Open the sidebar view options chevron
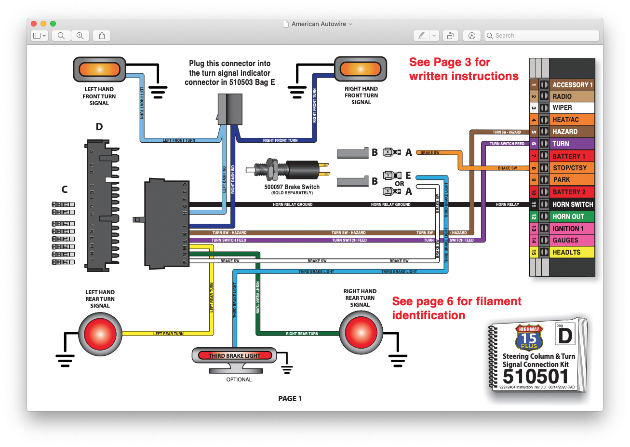This screenshot has height=447, width=630. [x=44, y=36]
